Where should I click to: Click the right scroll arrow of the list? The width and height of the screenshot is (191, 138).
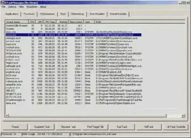click(183, 116)
